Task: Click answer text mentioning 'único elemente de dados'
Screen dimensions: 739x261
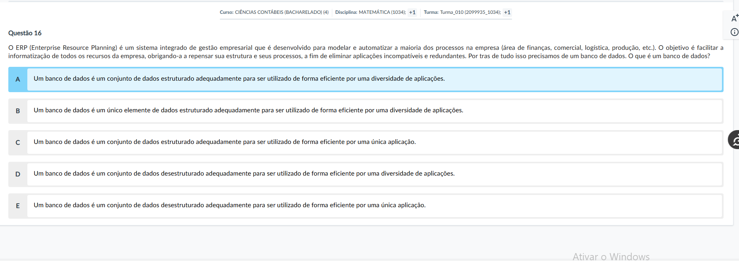Action: 248,110
